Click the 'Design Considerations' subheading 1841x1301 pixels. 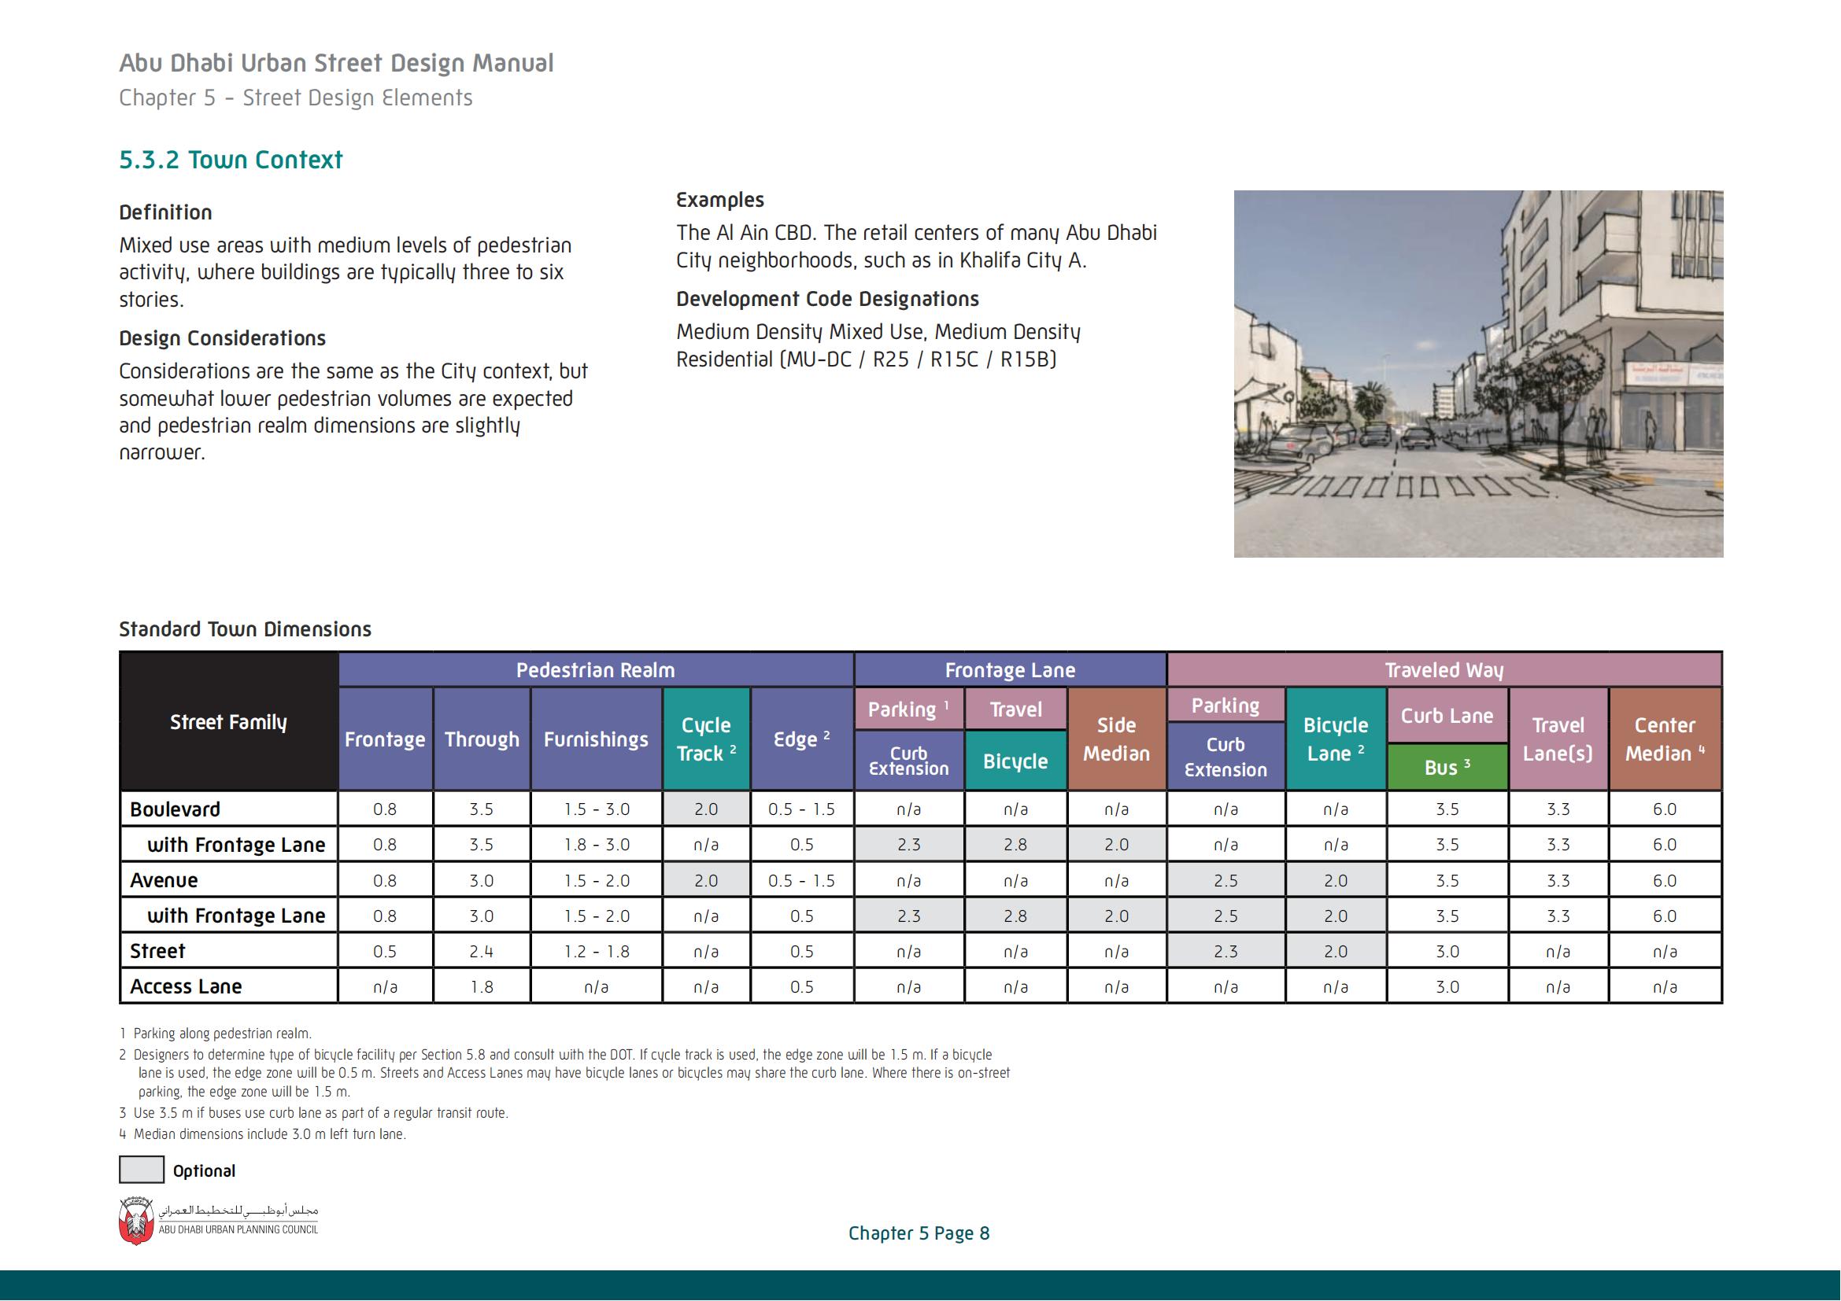click(223, 338)
